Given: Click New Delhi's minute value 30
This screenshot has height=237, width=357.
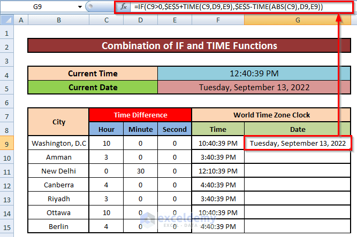Looking at the screenshot, I should click(x=140, y=171).
